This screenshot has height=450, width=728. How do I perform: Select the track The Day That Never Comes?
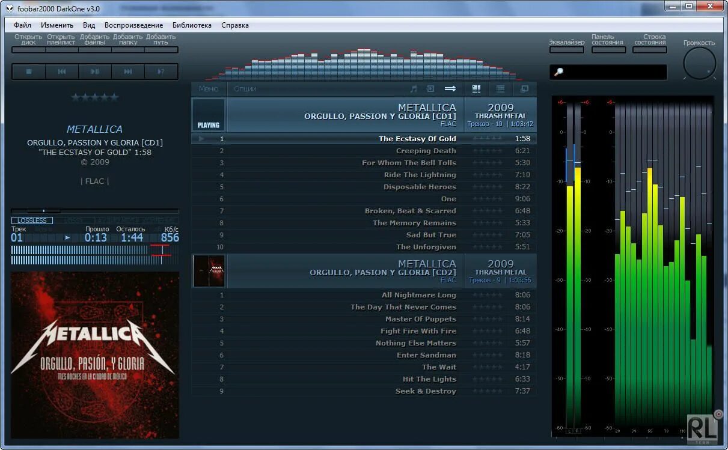364,307
